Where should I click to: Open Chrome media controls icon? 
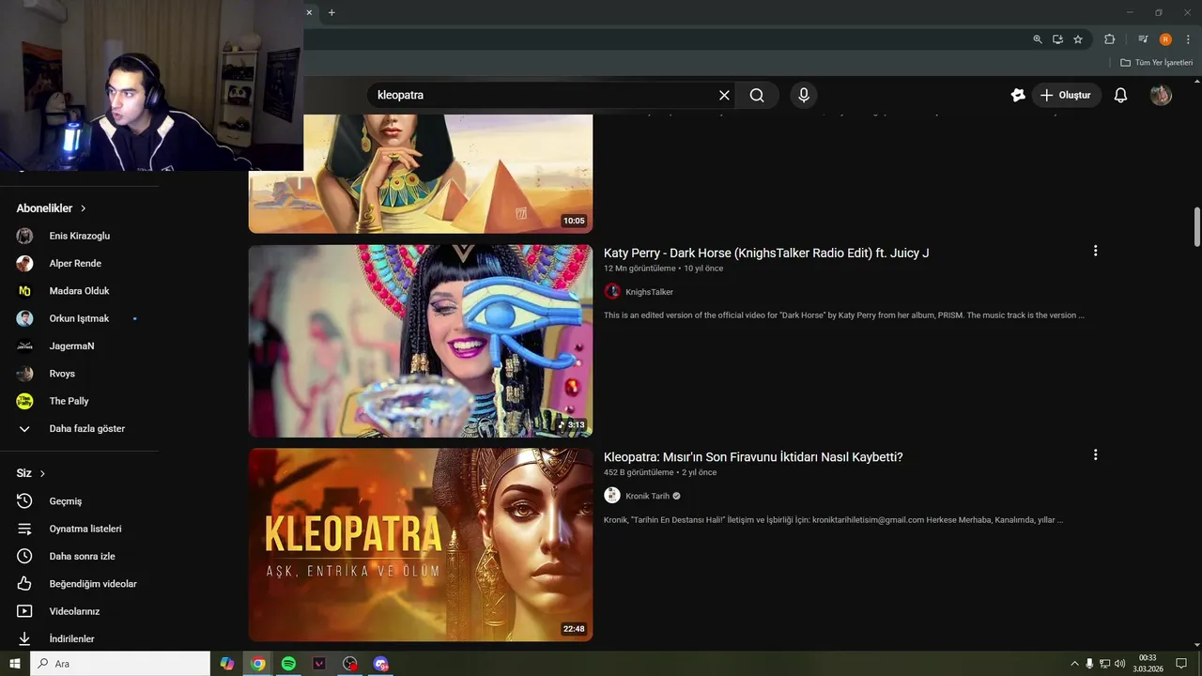pyautogui.click(x=1143, y=39)
